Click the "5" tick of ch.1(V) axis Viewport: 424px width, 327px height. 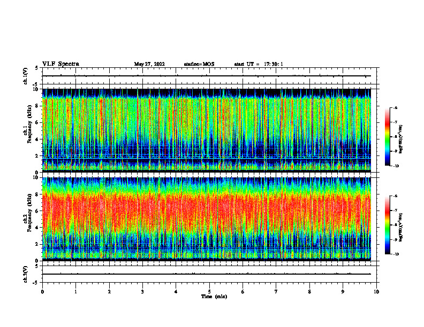[37, 68]
